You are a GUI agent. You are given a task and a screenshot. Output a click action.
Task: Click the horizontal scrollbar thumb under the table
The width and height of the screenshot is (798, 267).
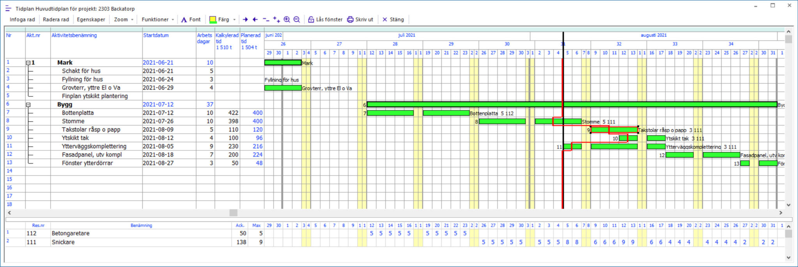(233, 213)
